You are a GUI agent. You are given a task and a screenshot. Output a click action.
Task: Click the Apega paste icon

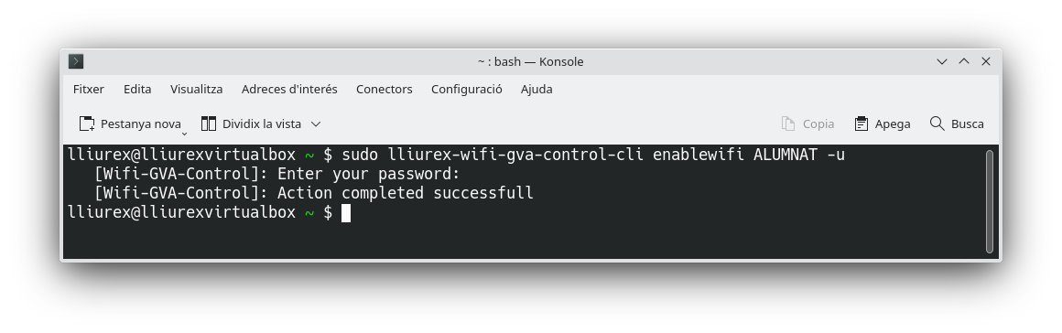click(861, 124)
